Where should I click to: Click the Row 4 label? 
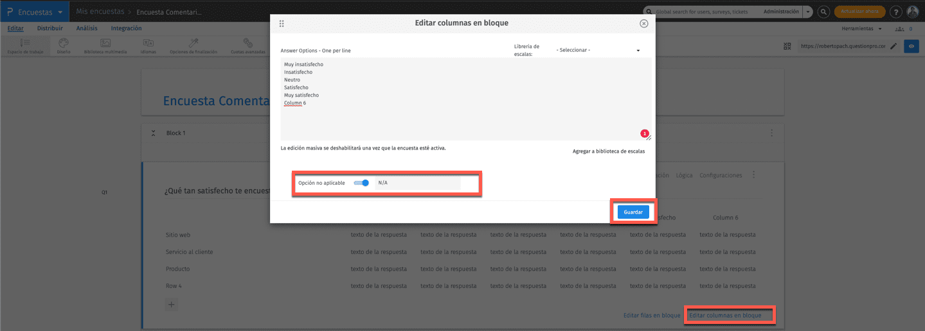(x=174, y=285)
